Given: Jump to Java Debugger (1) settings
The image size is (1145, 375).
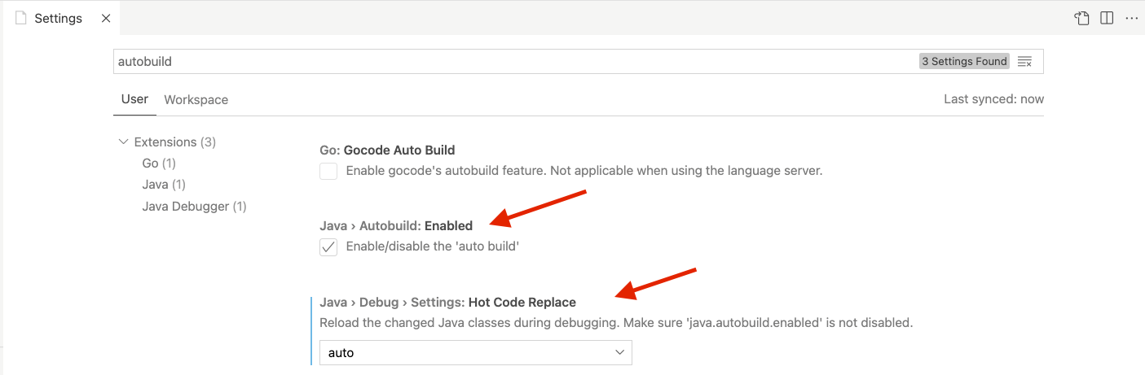Looking at the screenshot, I should (194, 207).
